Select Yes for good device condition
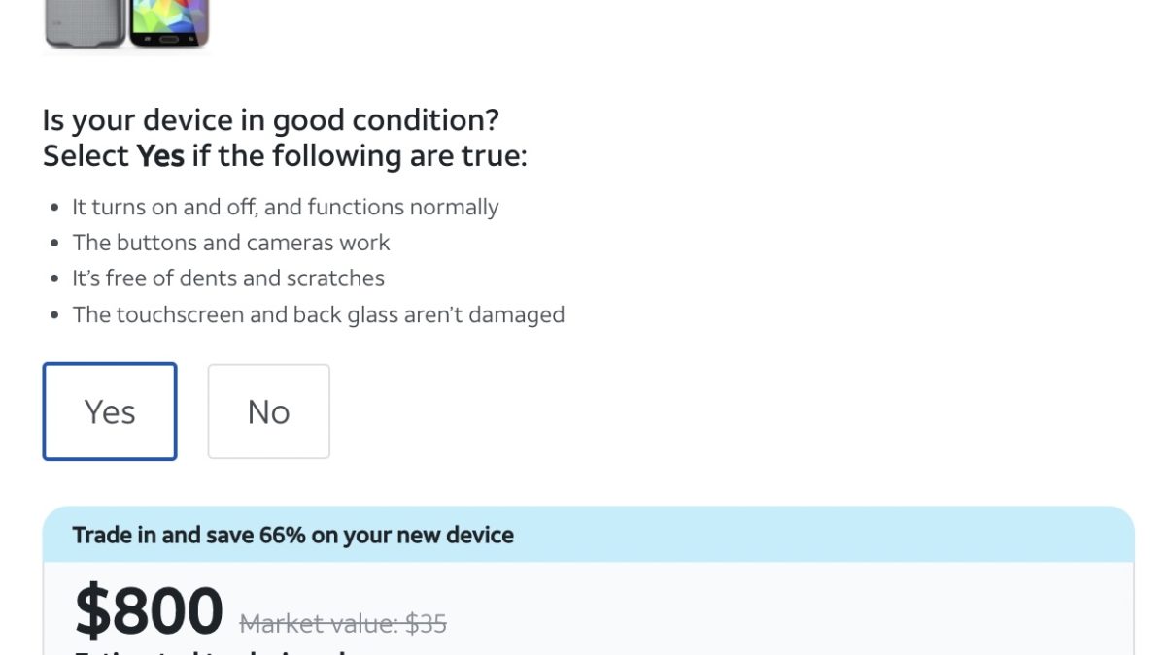The height and width of the screenshot is (655, 1166). tap(110, 411)
